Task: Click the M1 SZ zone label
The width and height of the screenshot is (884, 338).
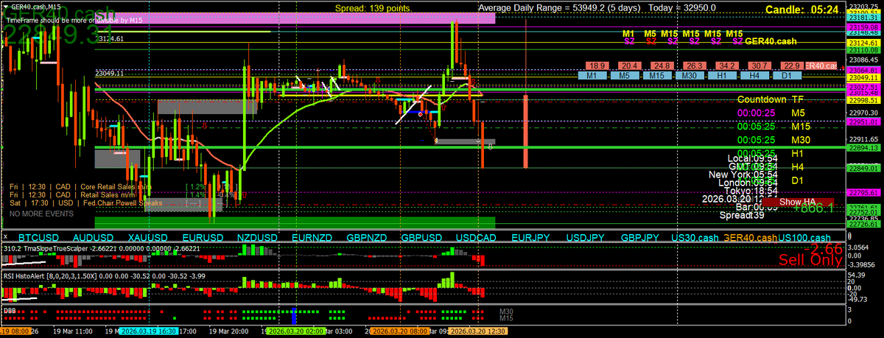Action: pyautogui.click(x=628, y=38)
